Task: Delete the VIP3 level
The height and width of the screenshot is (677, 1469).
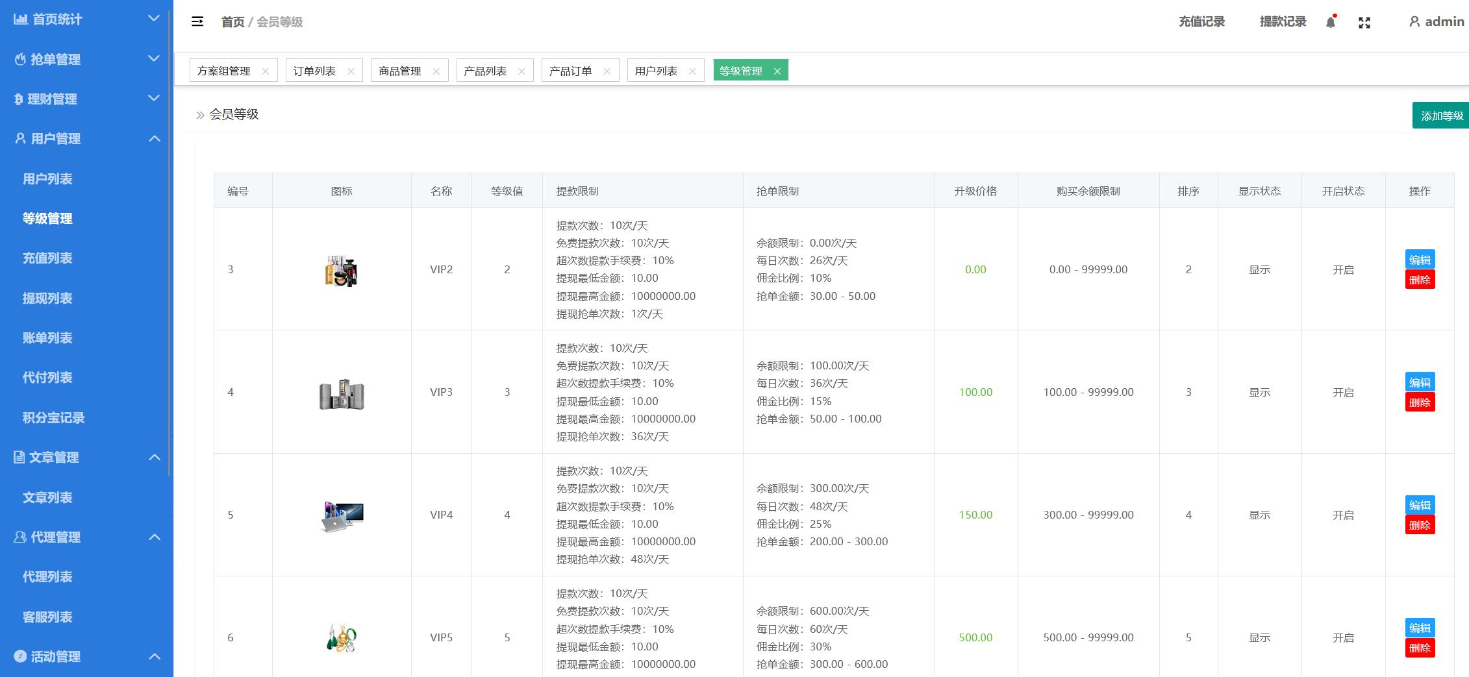Action: coord(1420,402)
